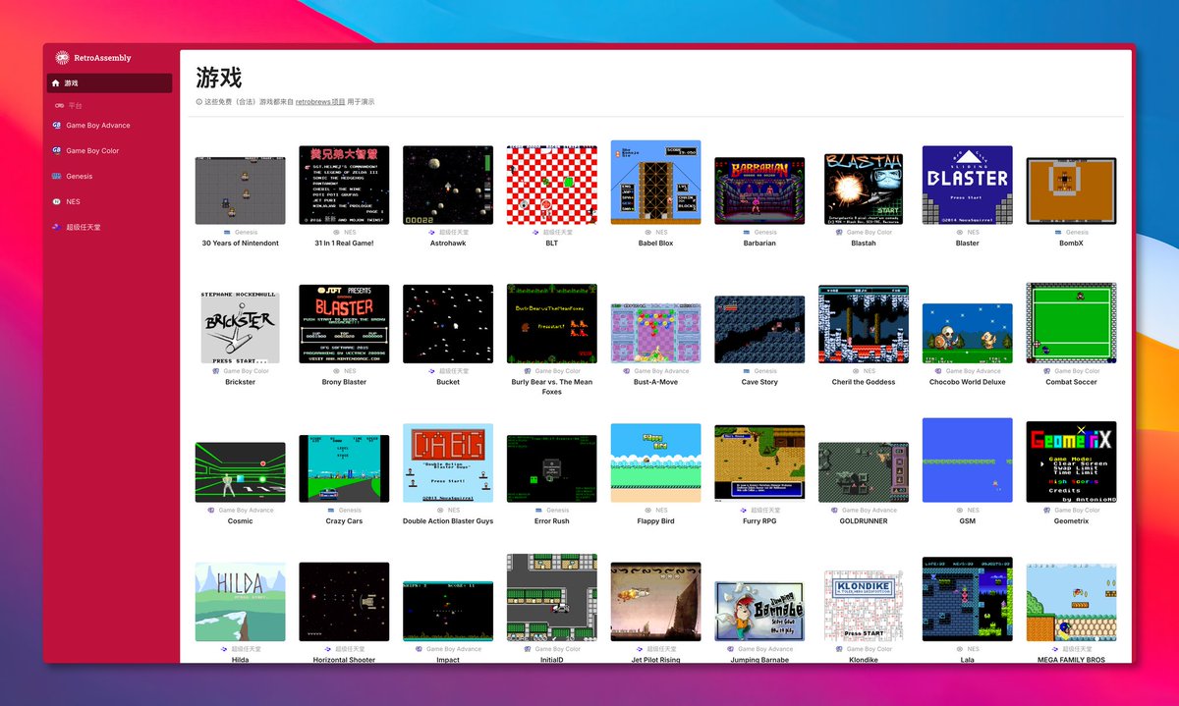The image size is (1179, 706).
Task: Open the Bucket game thumbnail
Action: [x=448, y=324]
